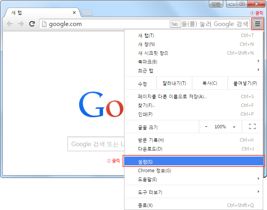This screenshot has width=267, height=210.
Task: Expand the 도구 더보기 submenu
Action: tap(193, 192)
